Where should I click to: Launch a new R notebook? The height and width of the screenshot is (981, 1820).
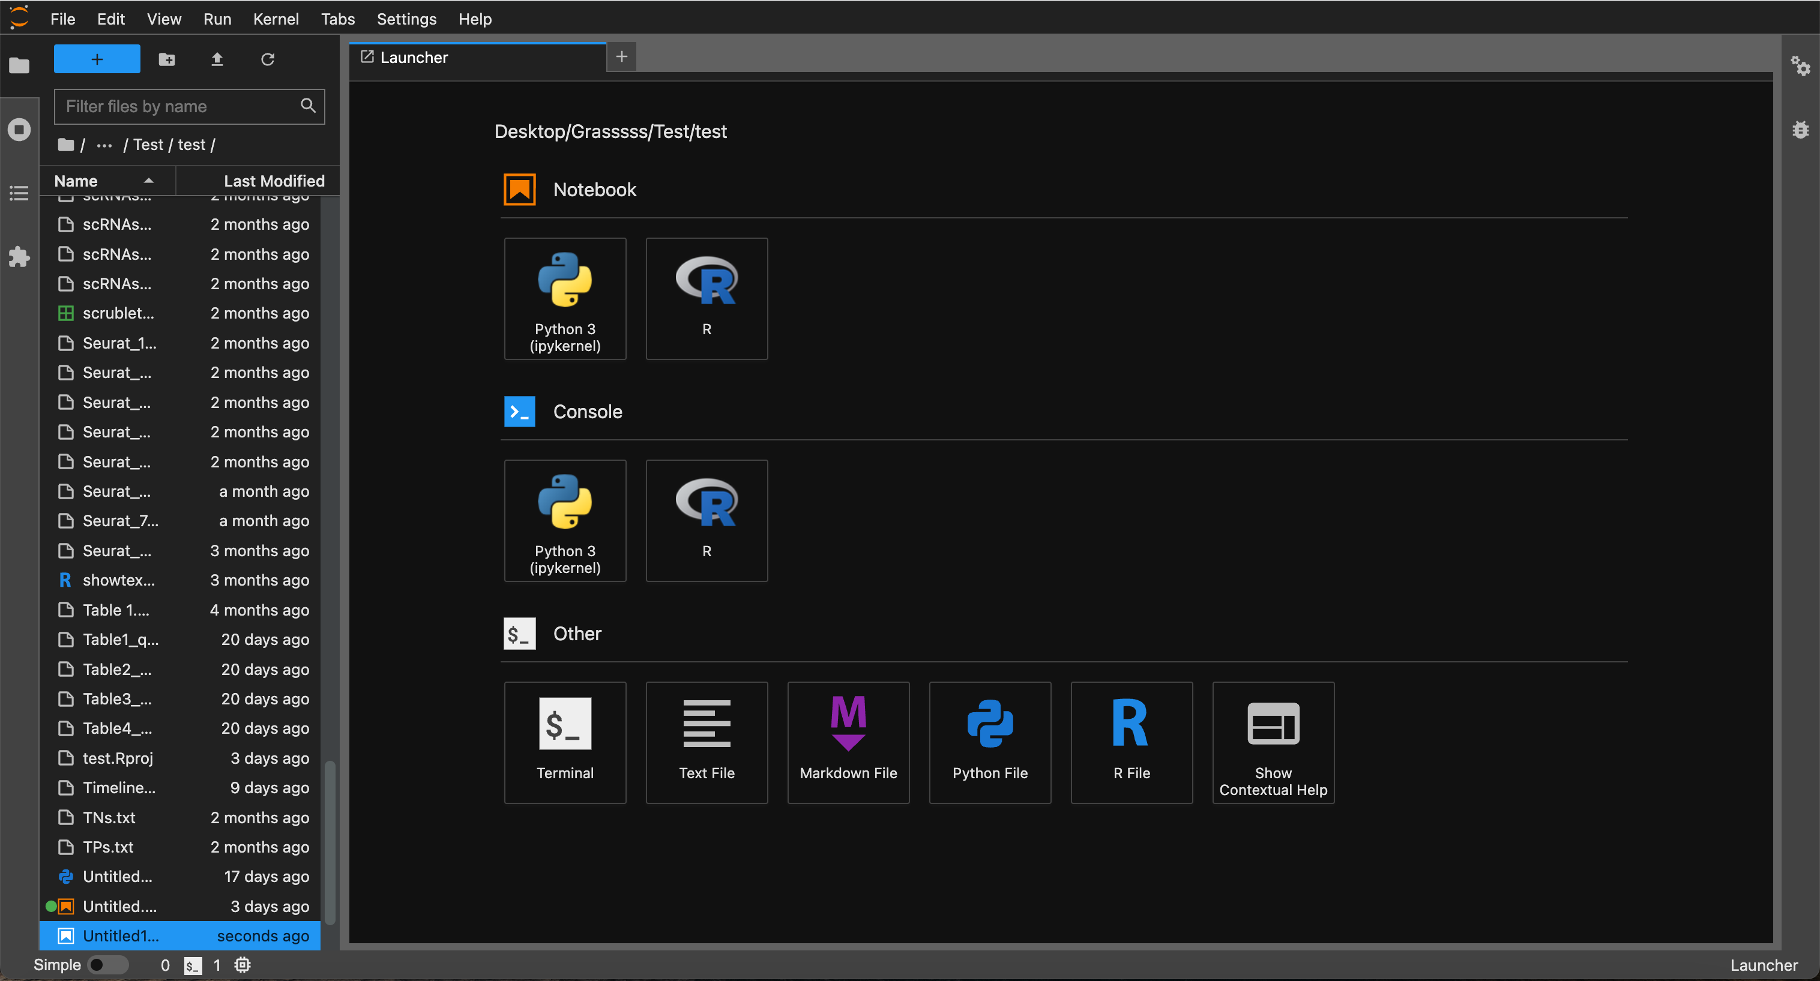[707, 298]
